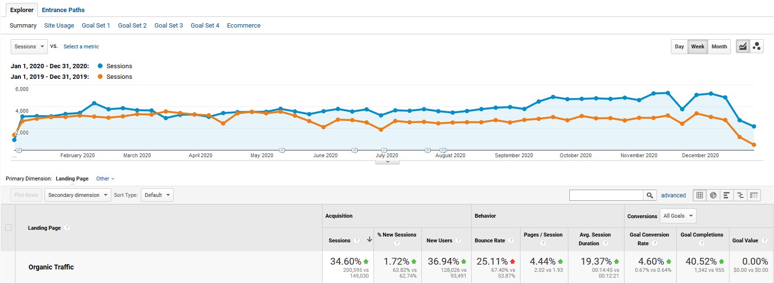
Task: Open the Secondary dimension dropdown
Action: point(78,195)
